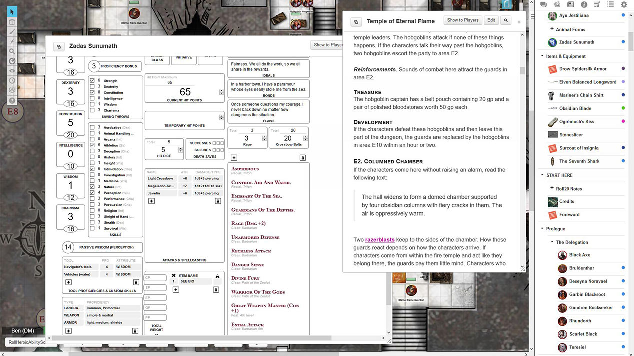Screen dimensions: 634x356
Task: Open the Collections list tab
Action: pyautogui.click(x=610, y=4)
